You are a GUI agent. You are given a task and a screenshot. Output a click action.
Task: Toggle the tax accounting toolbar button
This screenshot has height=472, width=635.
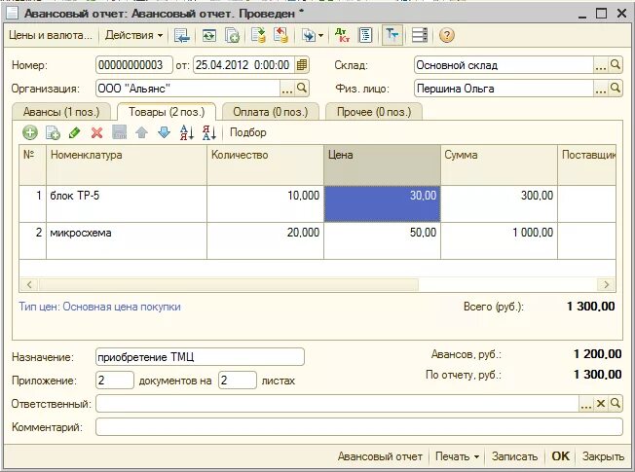392,35
